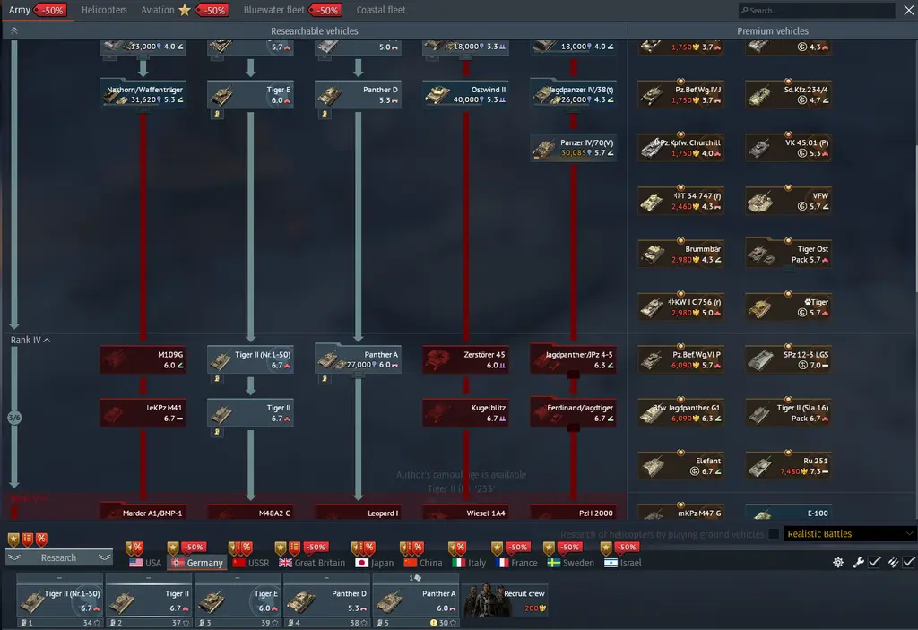This screenshot has height=630, width=918.
Task: Select the locked Kugelblitz vehicle
Action: click(465, 412)
